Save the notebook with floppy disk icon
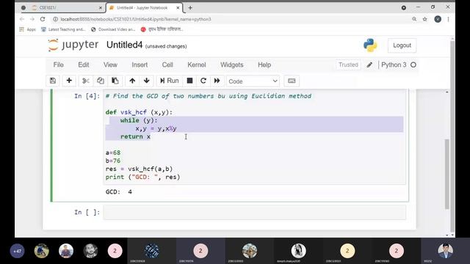The image size is (470, 264). click(x=53, y=81)
